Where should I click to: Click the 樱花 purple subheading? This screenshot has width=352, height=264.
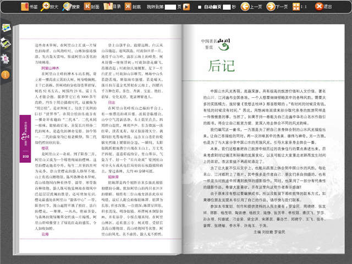pyautogui.click(x=45, y=148)
